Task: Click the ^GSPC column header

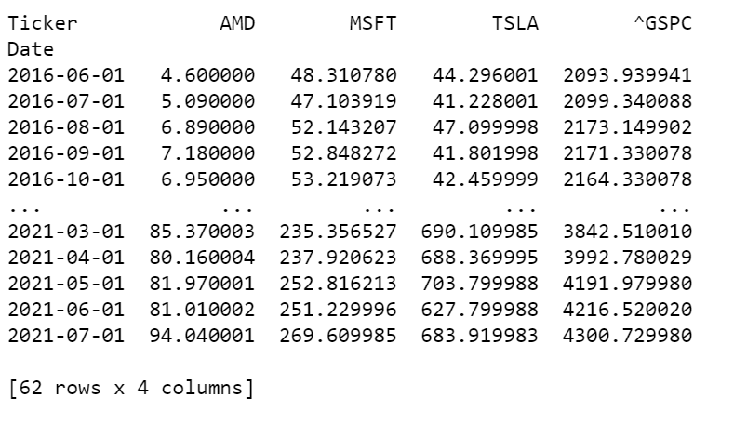Action: (662, 23)
